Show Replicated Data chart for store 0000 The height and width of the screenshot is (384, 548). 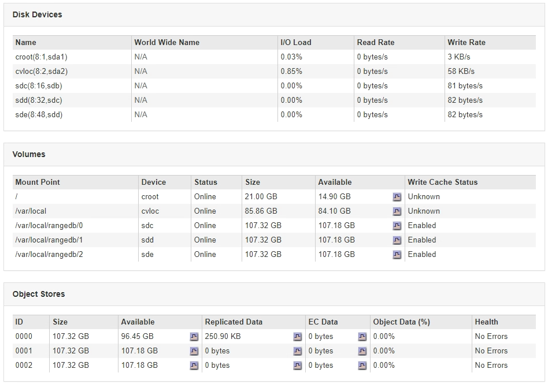[298, 337]
